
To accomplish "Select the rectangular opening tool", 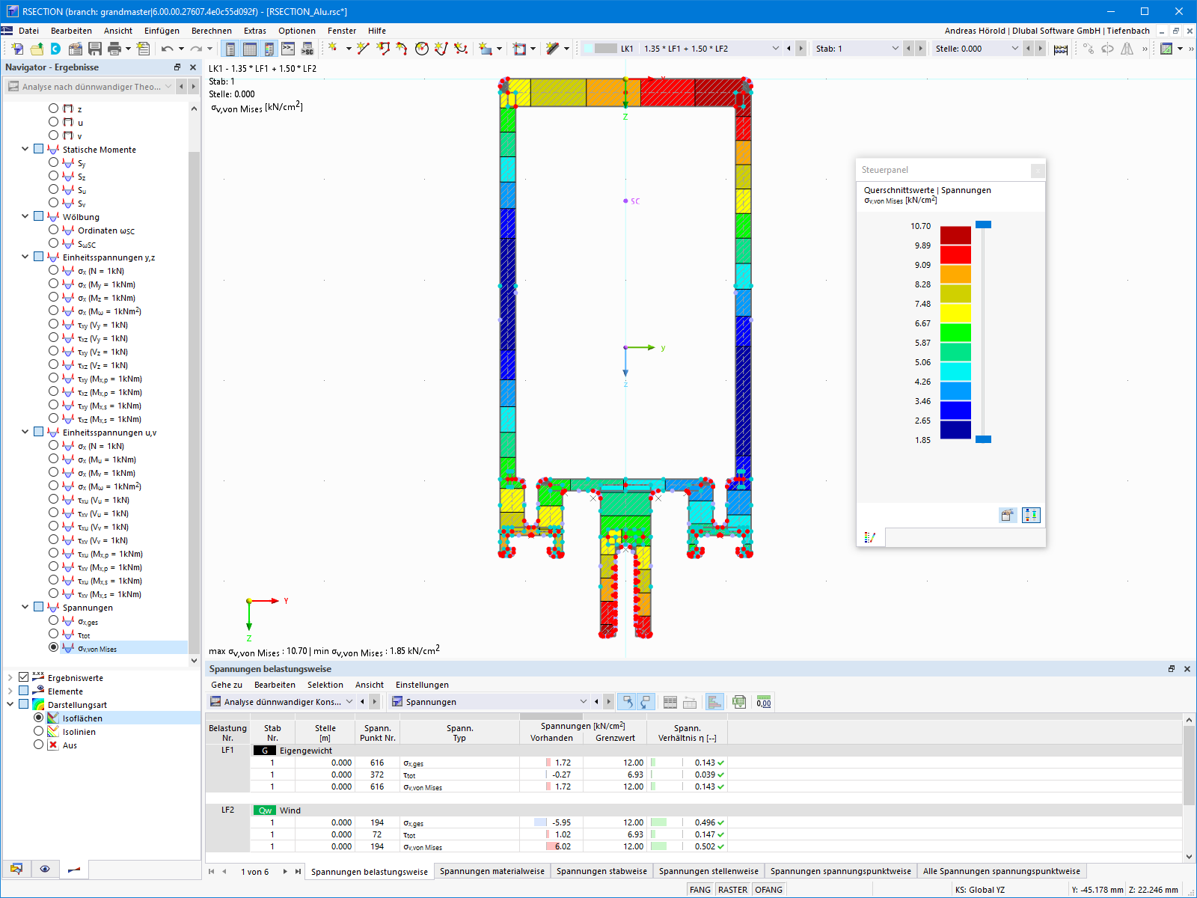I will coord(519,49).
